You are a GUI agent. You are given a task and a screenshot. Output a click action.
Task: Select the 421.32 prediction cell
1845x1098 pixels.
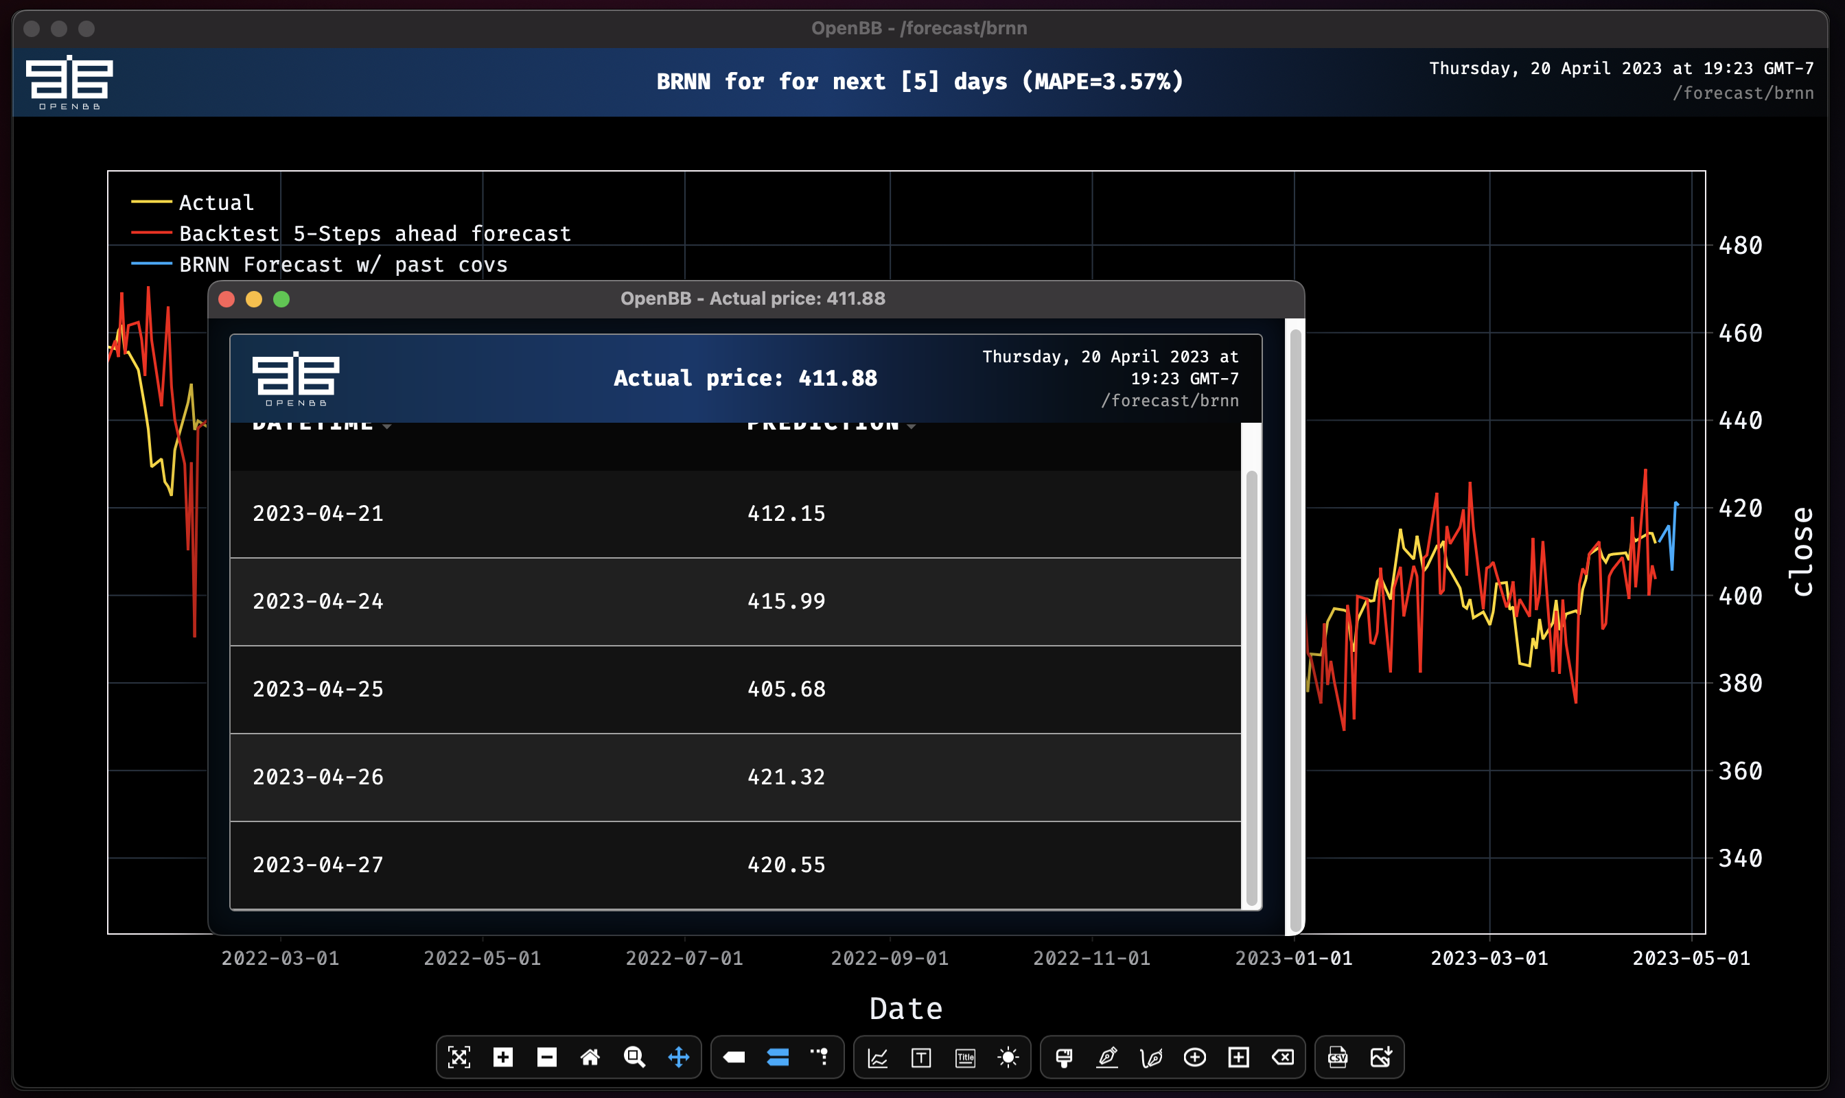click(786, 777)
